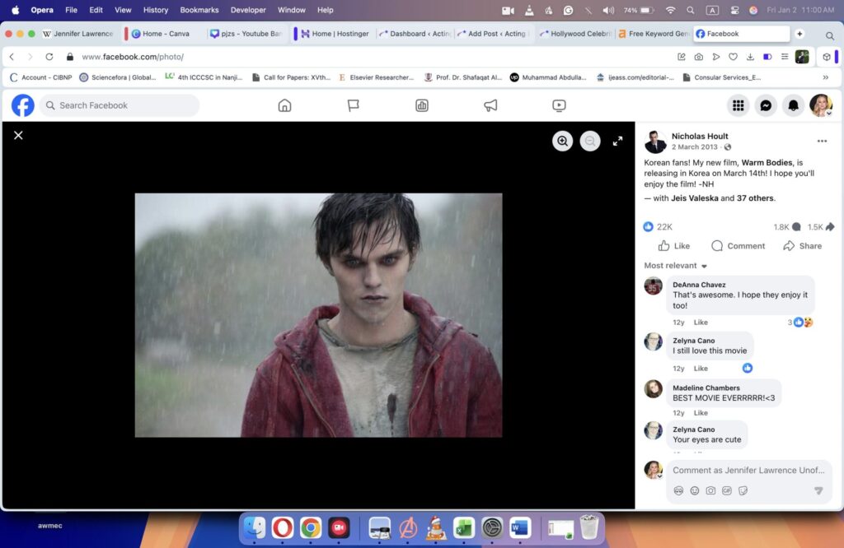Image resolution: width=844 pixels, height=548 pixels.
Task: Close the photo viewer with the X
Action: [18, 135]
